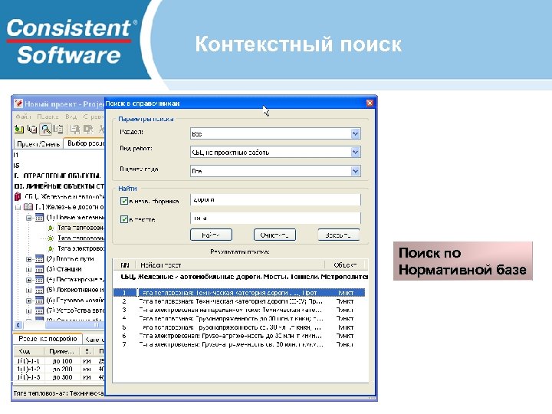Enable search in collection name checkbox
The image size is (552, 414).
click(x=124, y=201)
